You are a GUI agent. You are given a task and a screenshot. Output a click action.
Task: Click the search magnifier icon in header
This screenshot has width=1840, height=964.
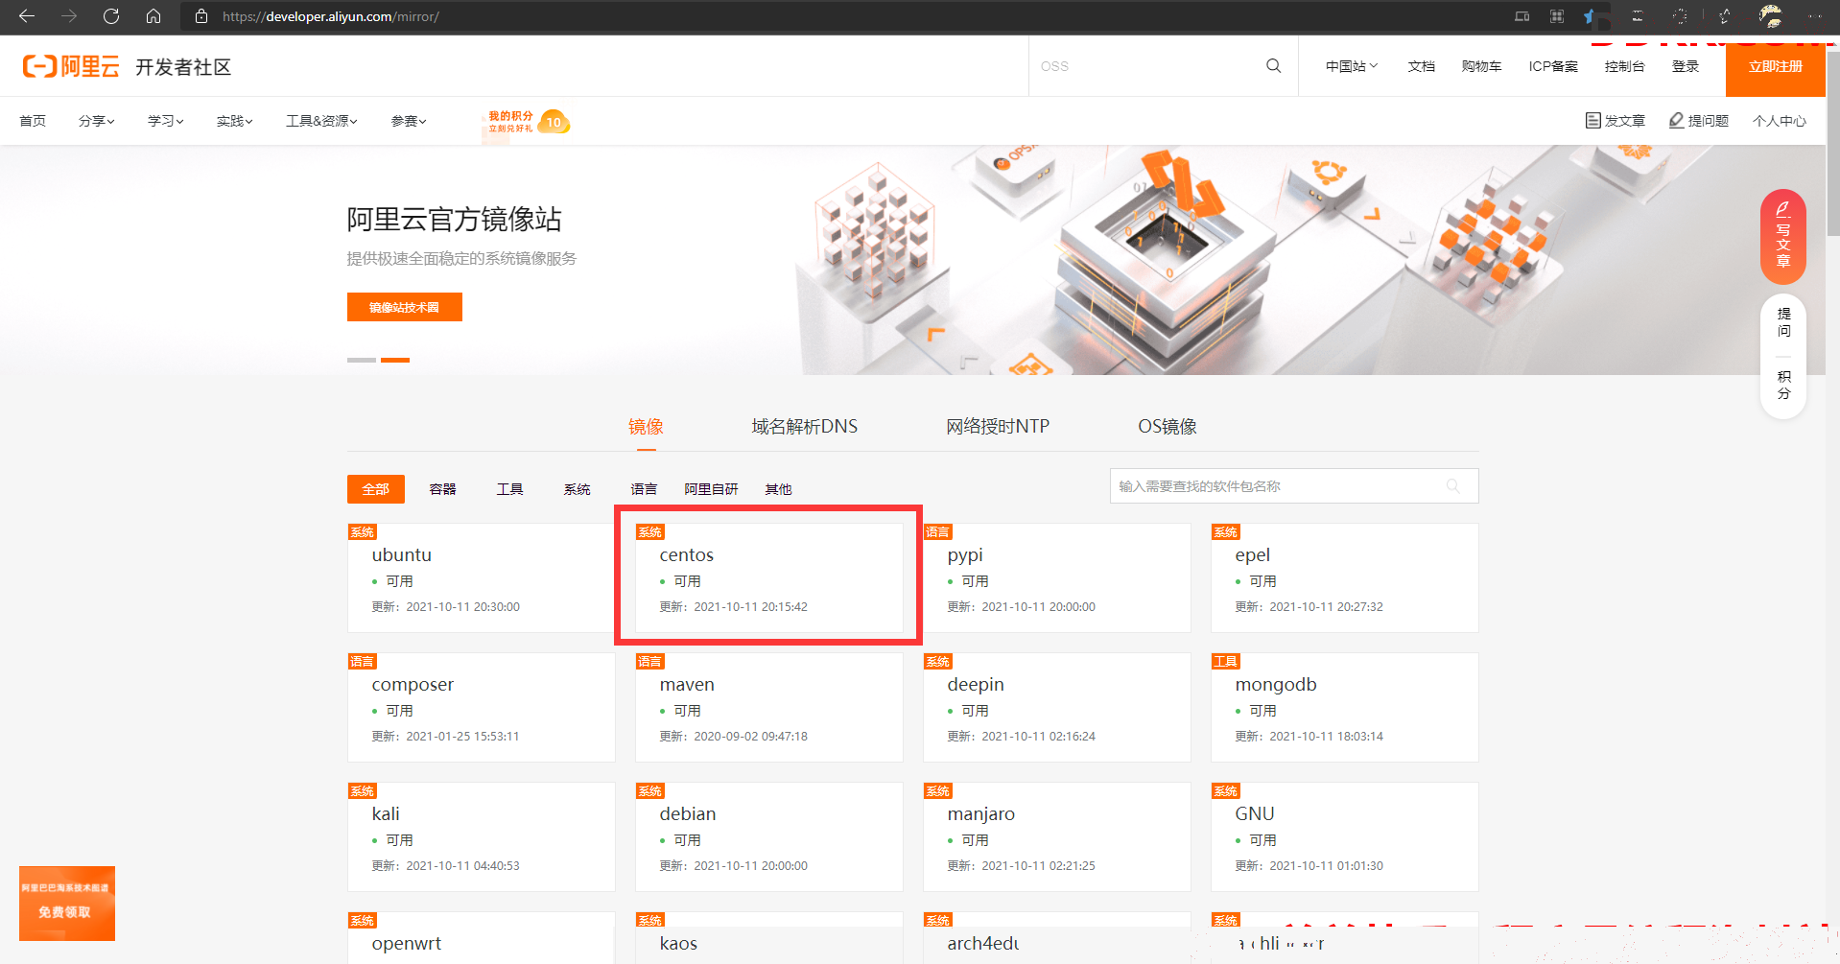click(1273, 66)
